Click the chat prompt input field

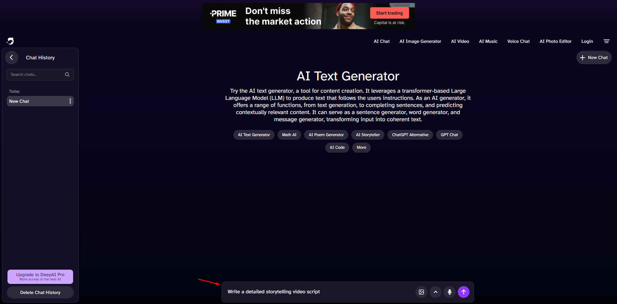309,292
